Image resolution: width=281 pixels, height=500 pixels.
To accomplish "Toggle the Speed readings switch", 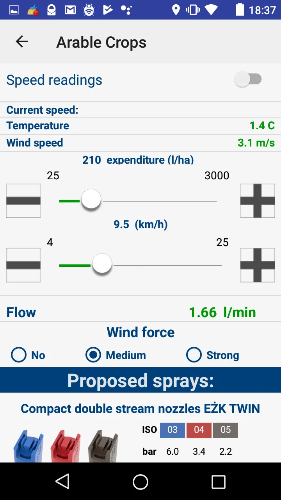I will click(248, 80).
